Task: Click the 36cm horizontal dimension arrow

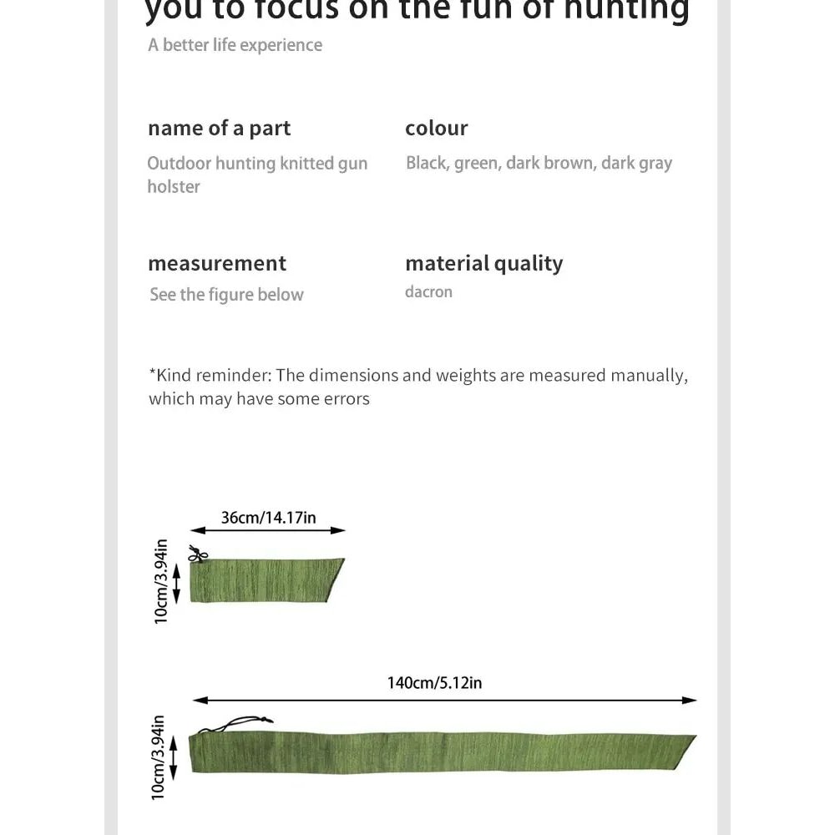Action: tap(267, 530)
